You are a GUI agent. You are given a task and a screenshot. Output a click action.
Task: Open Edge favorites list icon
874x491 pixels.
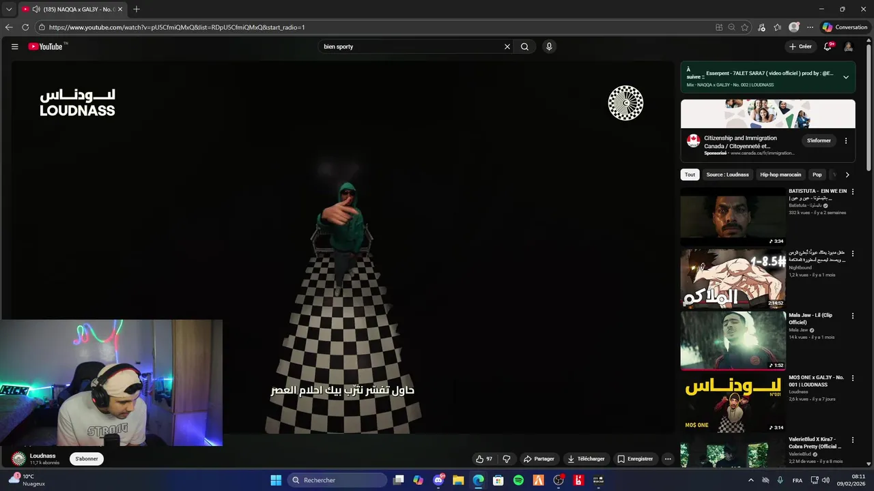778,27
